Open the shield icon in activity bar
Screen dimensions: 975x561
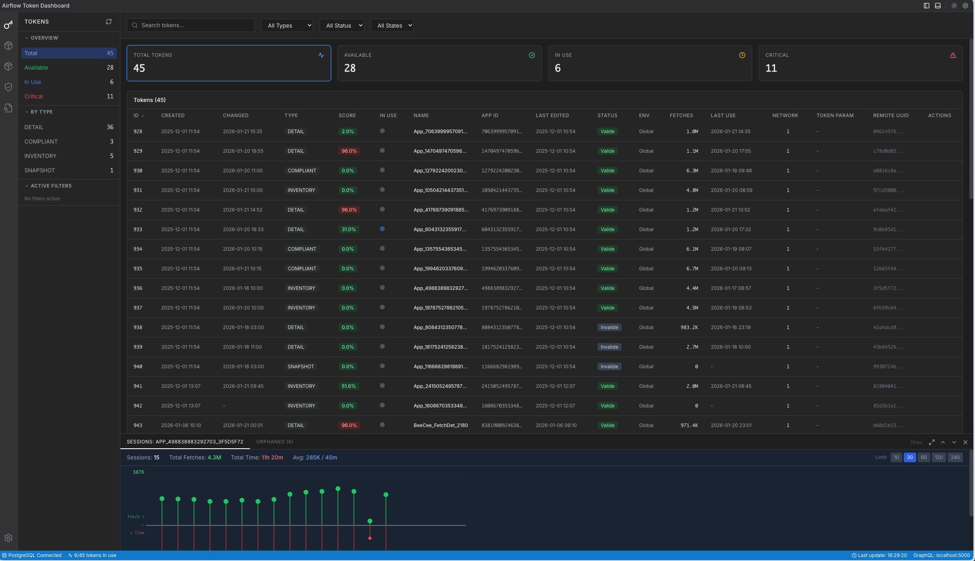[x=8, y=87]
